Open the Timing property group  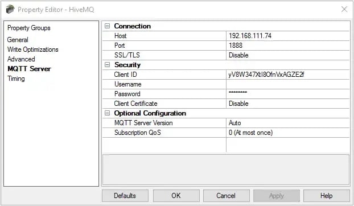[x=16, y=79]
